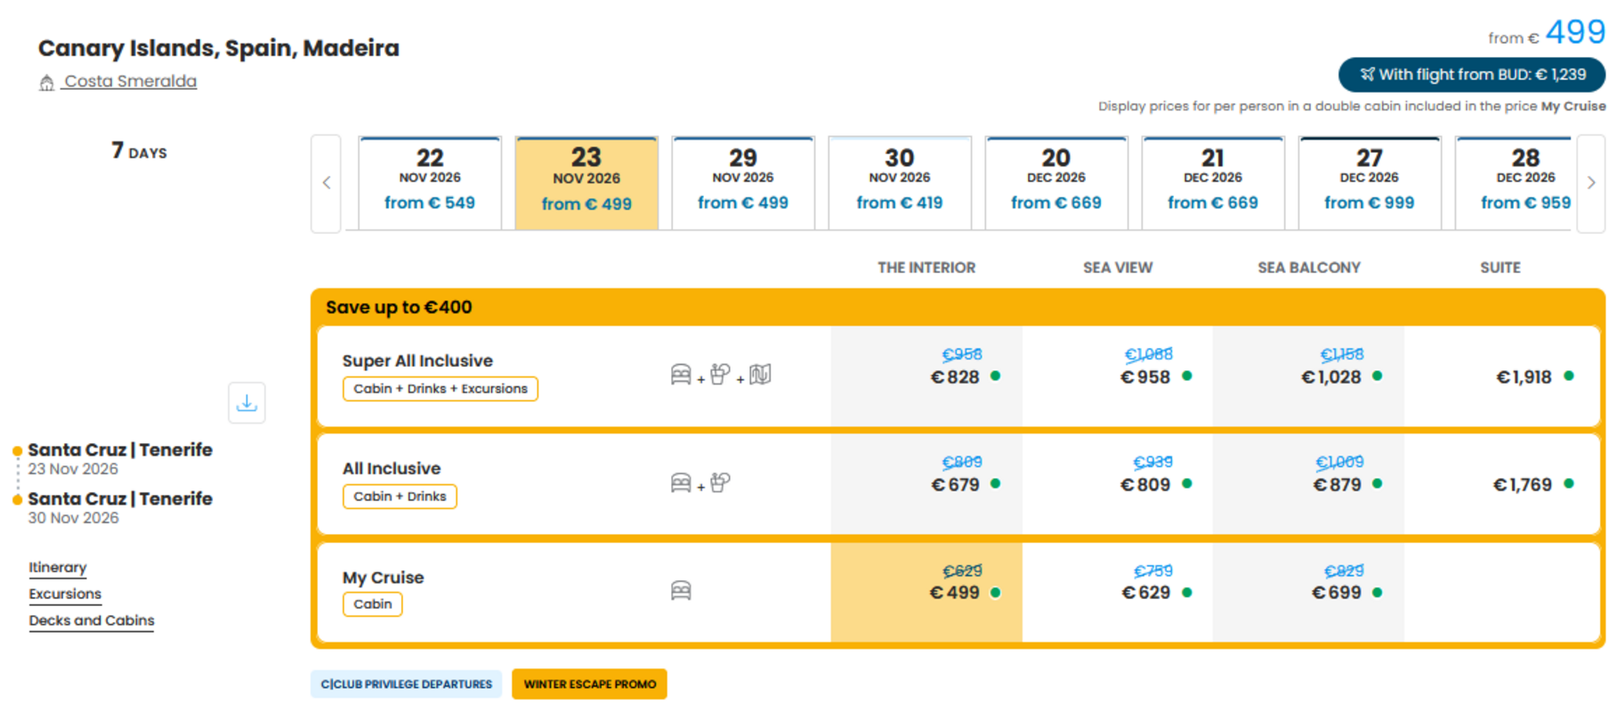Viewport: 1617px width, 712px height.
Task: Click the Save up to €400 banner
Action: tap(958, 307)
